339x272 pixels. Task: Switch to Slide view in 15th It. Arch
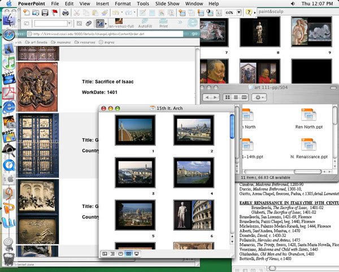coord(121,253)
